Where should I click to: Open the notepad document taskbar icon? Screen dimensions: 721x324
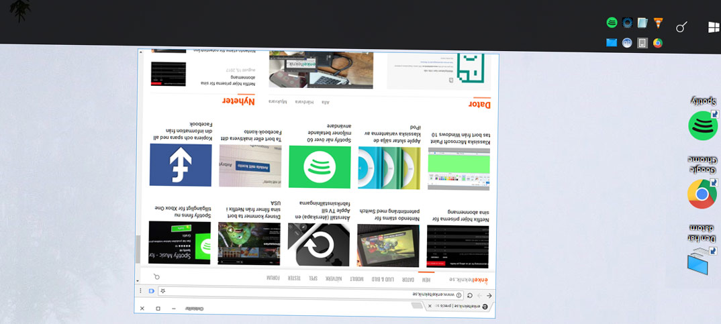(642, 23)
